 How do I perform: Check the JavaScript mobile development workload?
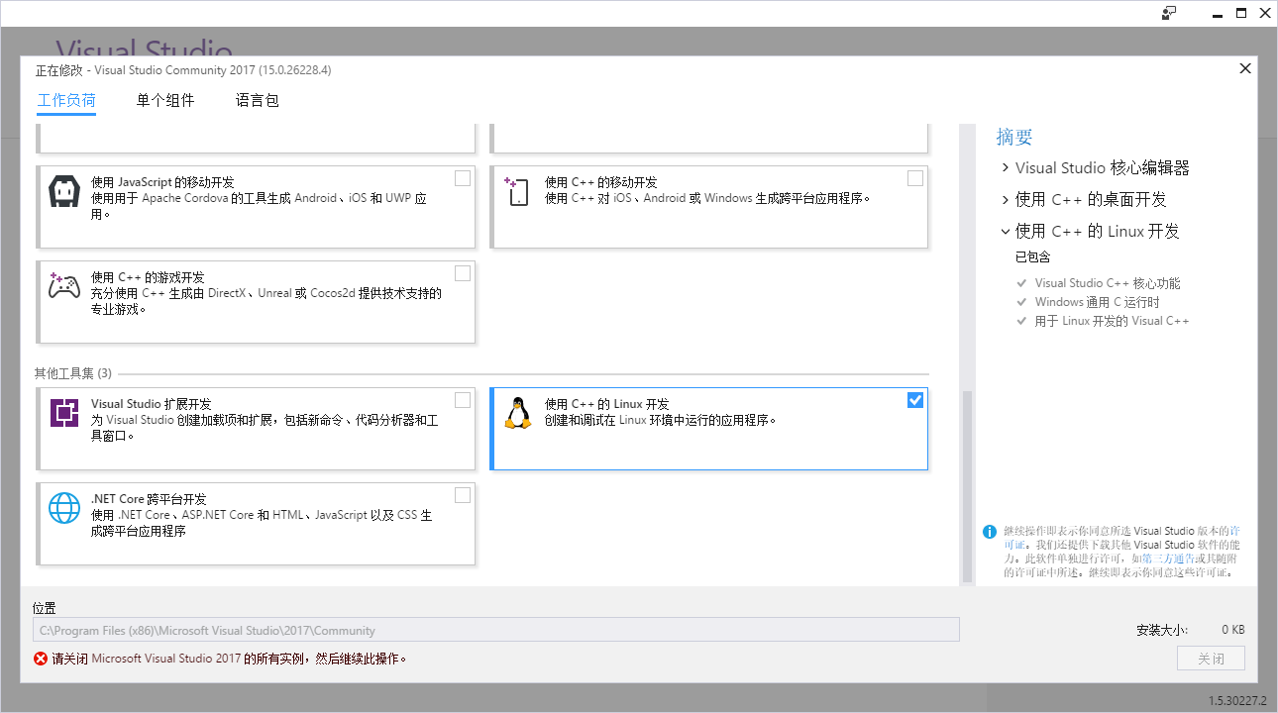click(463, 178)
